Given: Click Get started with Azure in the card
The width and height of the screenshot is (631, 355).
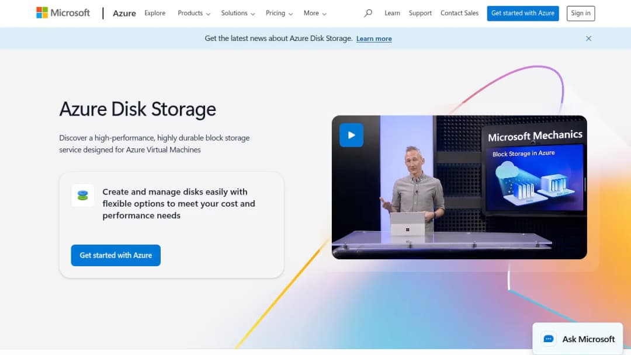Looking at the screenshot, I should tap(116, 255).
